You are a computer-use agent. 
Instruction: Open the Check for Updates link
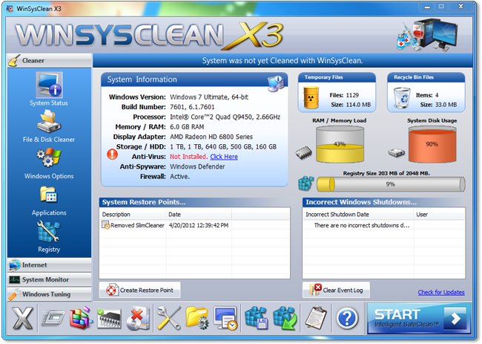(440, 292)
